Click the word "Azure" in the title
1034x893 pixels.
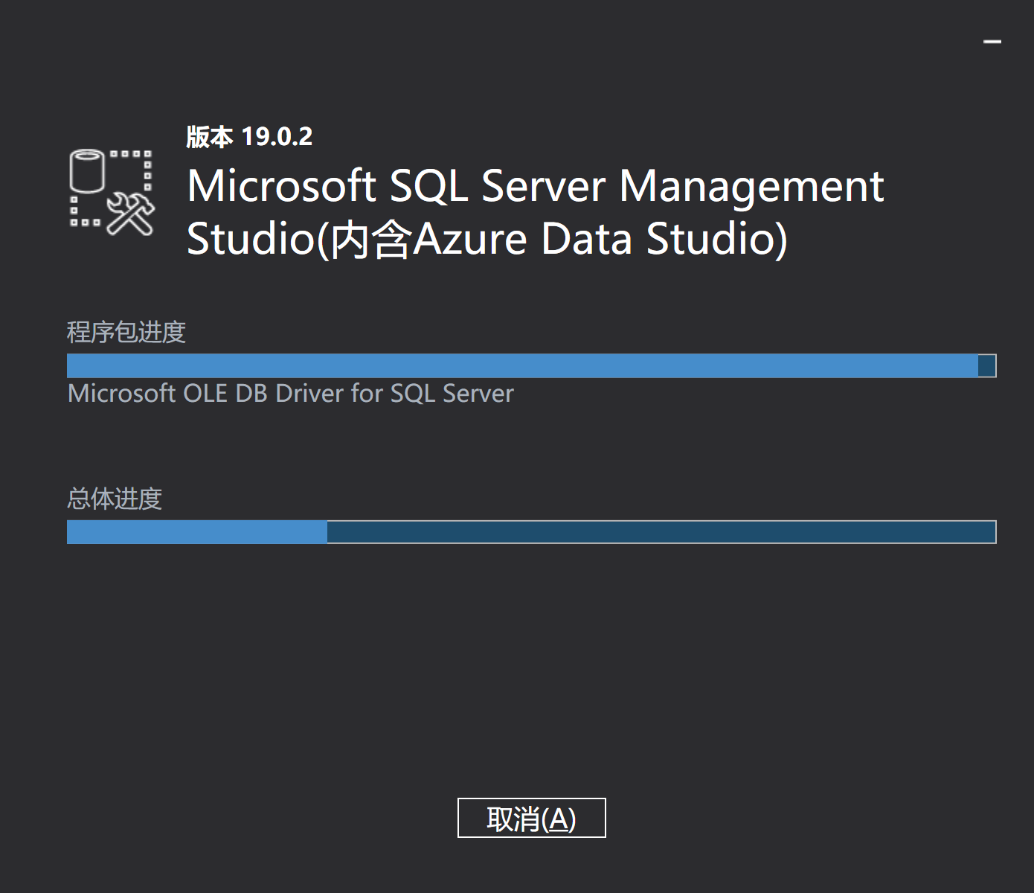[x=470, y=239]
